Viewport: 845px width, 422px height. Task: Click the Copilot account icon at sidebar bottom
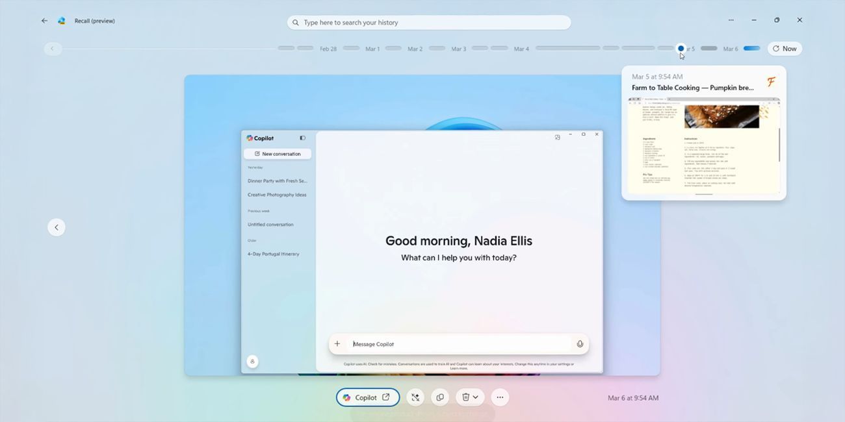(x=252, y=362)
